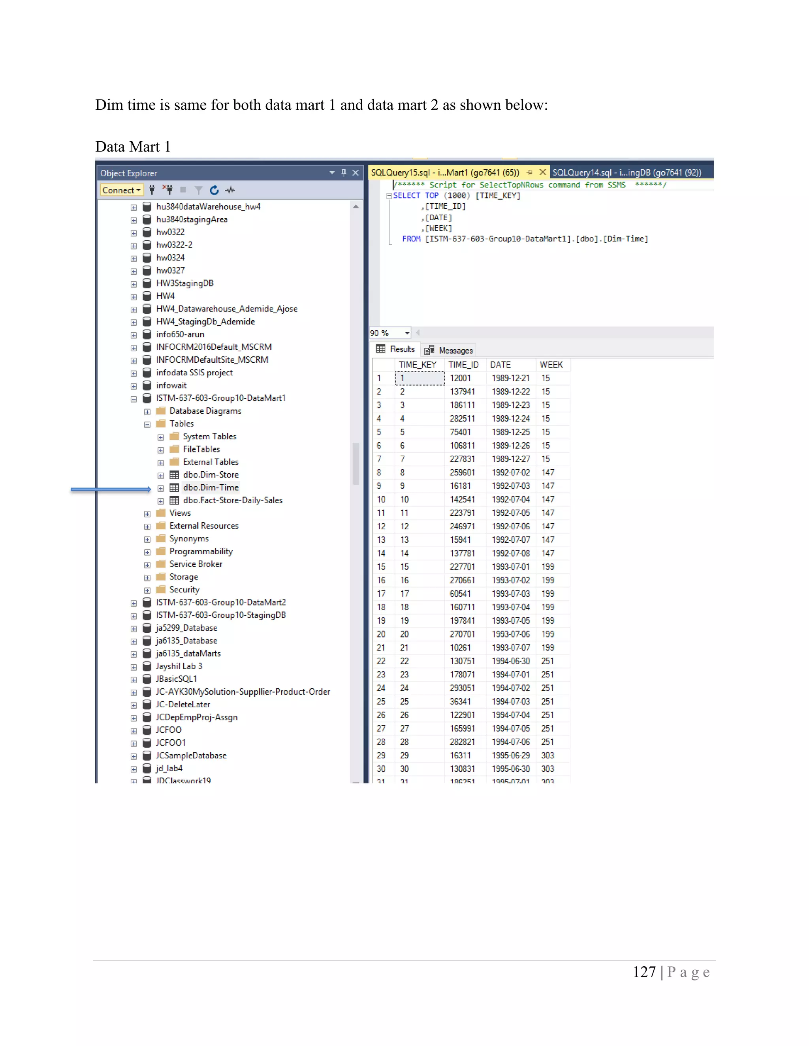Viewport: 809px width, 1046px height.
Task: Select the Programmability folder
Action: 201,551
